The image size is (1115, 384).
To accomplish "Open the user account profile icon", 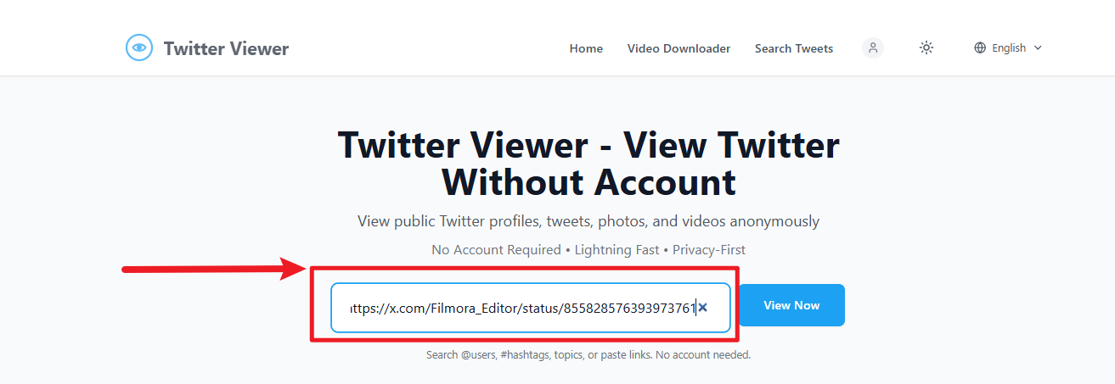I will (873, 47).
